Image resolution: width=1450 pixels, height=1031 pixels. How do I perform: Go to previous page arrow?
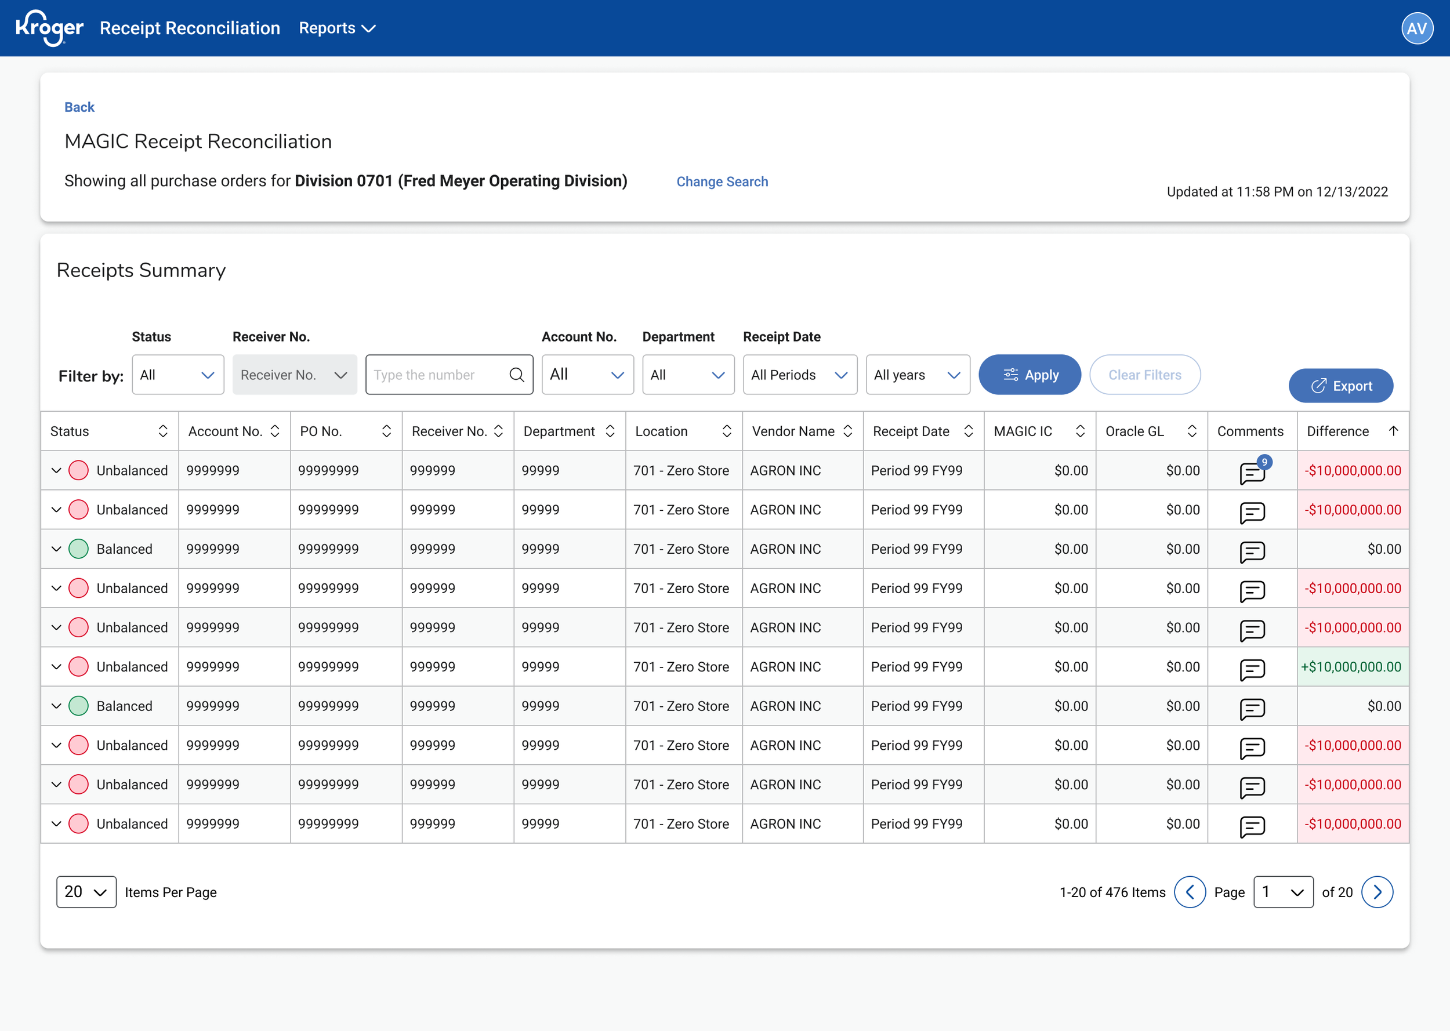point(1189,892)
